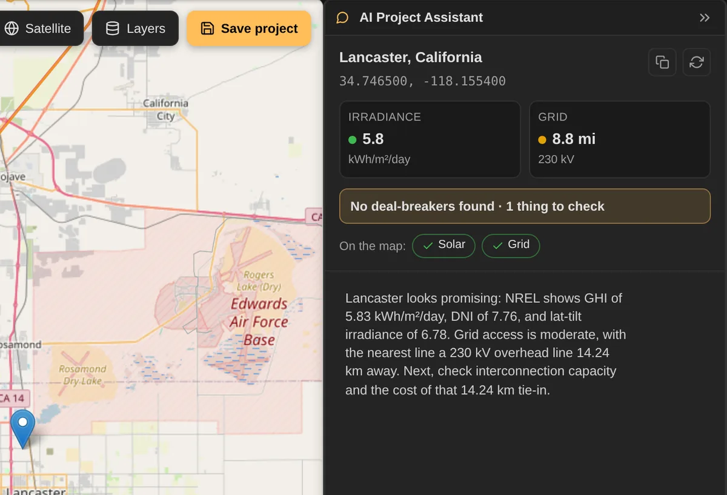The width and height of the screenshot is (727, 495).
Task: Toggle the Solar map layer chip
Action: click(443, 245)
